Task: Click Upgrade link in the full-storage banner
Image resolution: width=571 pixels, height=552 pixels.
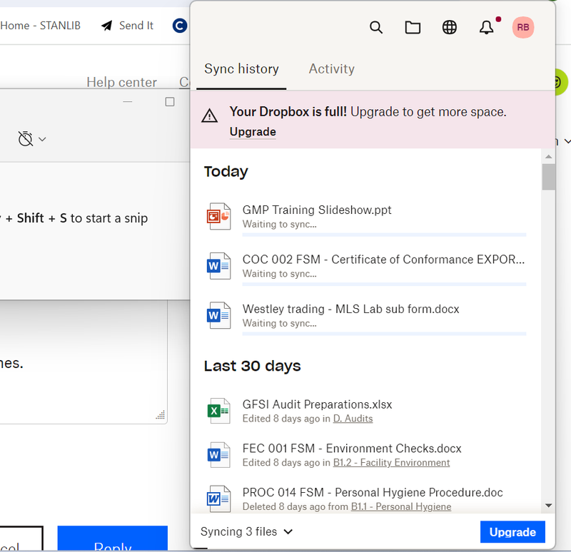Action: (253, 132)
